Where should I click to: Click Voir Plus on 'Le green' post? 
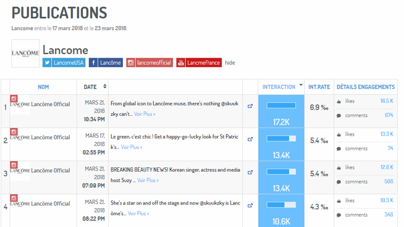coord(131,147)
